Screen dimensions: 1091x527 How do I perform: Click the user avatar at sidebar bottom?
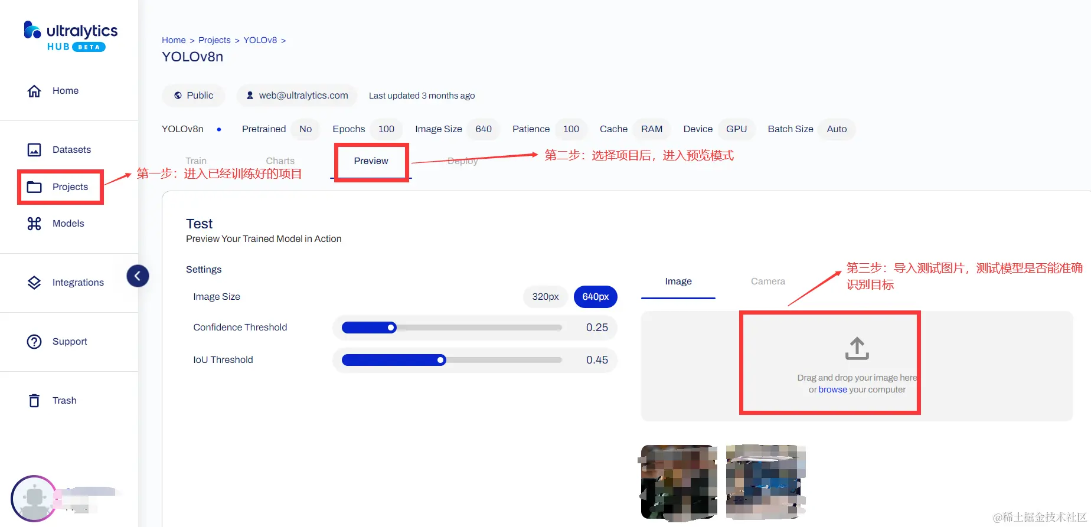click(34, 499)
